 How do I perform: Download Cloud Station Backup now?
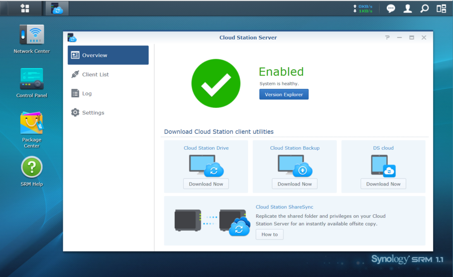295,184
